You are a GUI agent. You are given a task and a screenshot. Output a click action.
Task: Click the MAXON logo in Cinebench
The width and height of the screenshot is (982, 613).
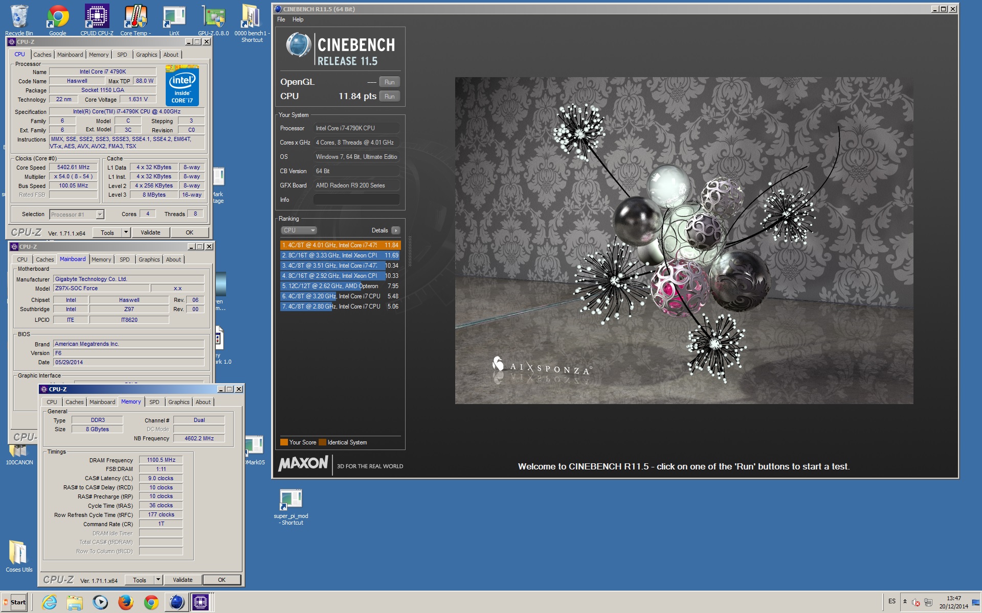pyautogui.click(x=303, y=463)
